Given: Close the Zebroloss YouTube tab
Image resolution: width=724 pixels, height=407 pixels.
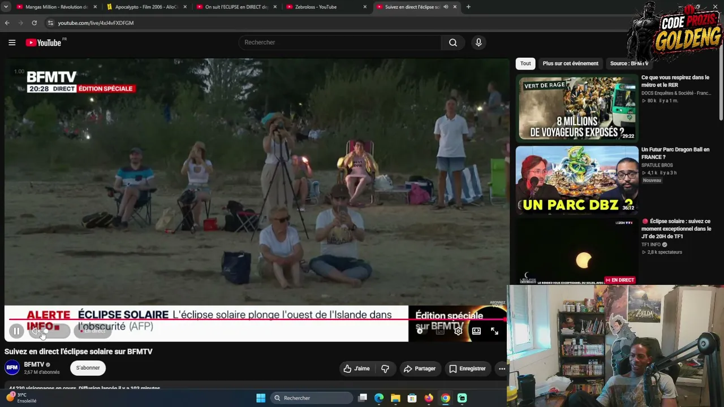Looking at the screenshot, I should pos(365,7).
